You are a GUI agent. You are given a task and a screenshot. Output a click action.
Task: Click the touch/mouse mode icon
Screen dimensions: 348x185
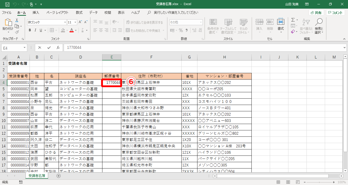(x=32, y=4)
